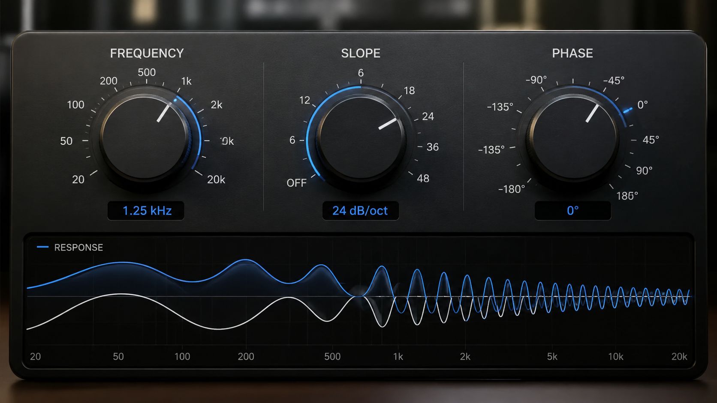Click the 10k label on response graph axis
Viewport: 717px width, 403px height.
coord(616,356)
